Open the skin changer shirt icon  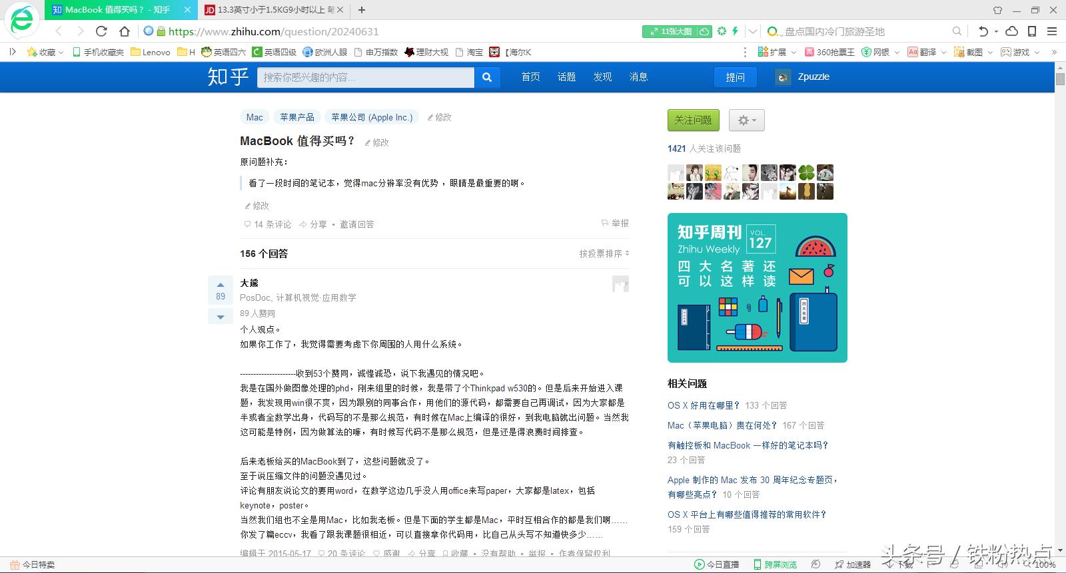pos(997,10)
